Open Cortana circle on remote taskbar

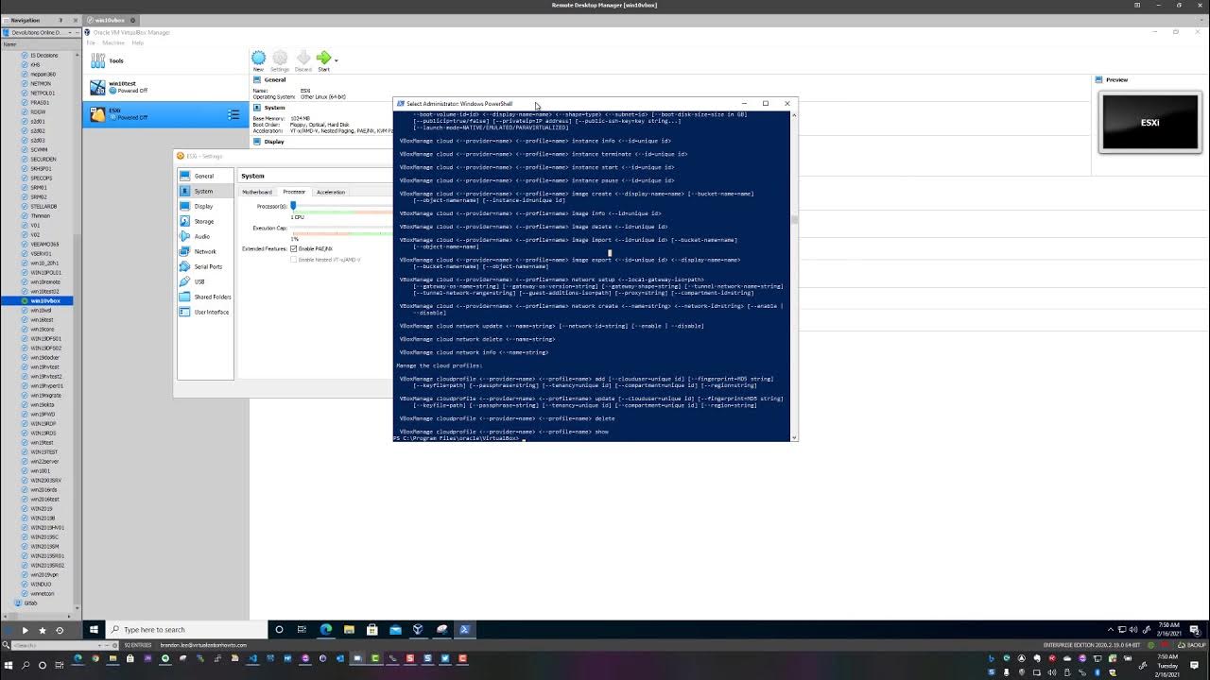coord(279,629)
